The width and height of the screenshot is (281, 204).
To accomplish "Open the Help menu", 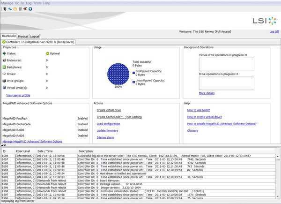I will (x=46, y=3).
